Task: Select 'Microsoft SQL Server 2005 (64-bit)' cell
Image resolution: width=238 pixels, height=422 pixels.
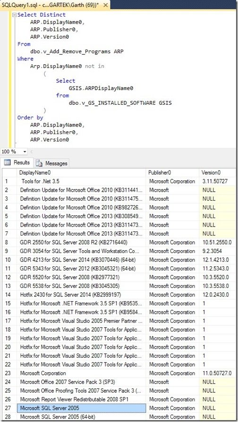Action: [82, 417]
